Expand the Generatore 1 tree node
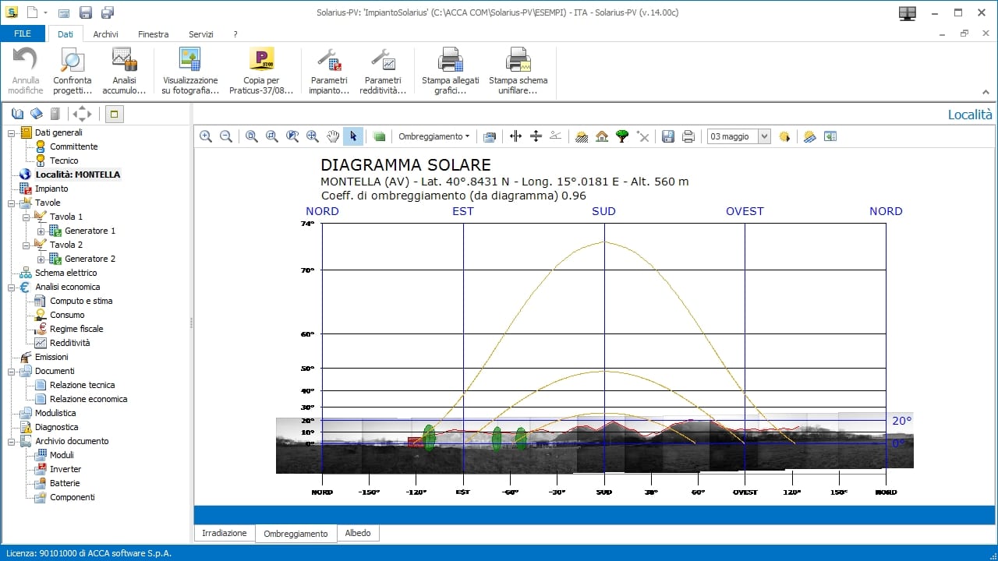Screen dimensions: 998x561 (41, 231)
